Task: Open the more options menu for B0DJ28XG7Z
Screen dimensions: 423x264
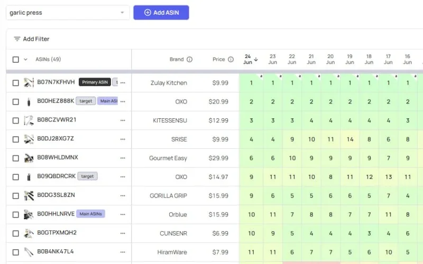Action: (123, 139)
